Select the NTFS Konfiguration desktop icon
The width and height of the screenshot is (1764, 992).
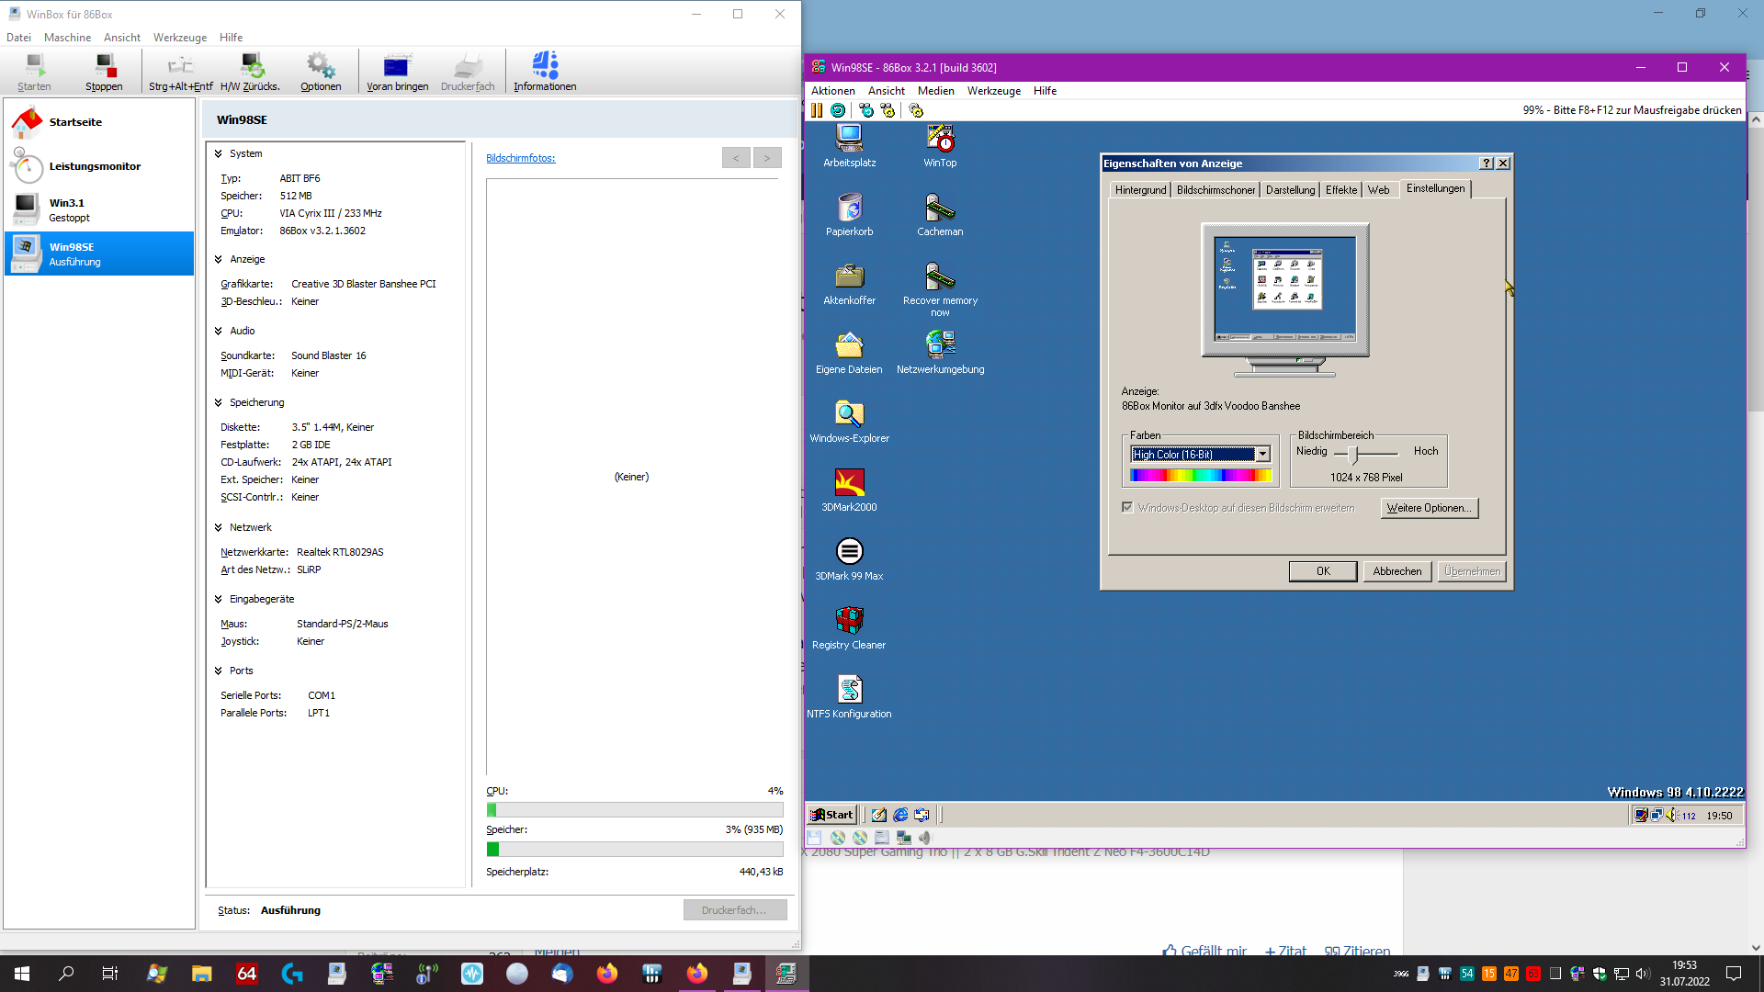pyautogui.click(x=849, y=697)
